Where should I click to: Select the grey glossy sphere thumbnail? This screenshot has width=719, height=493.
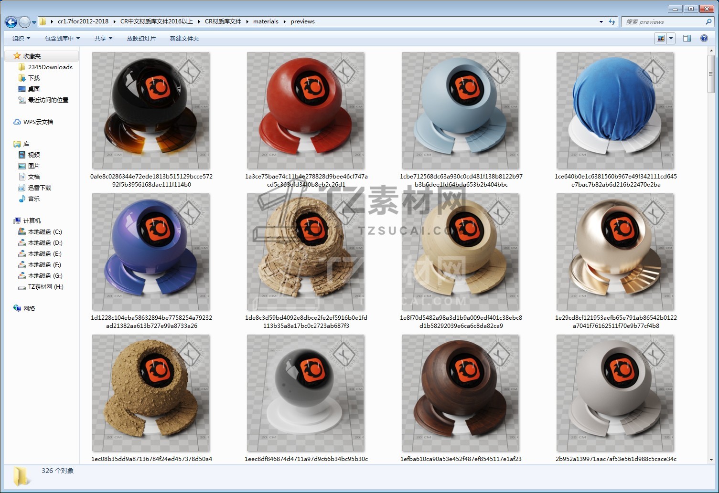click(306, 393)
